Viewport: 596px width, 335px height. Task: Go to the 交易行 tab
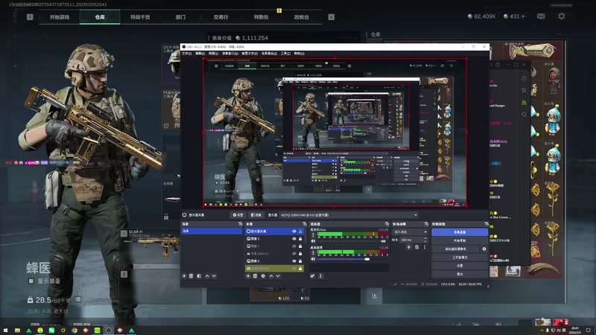pos(221,17)
